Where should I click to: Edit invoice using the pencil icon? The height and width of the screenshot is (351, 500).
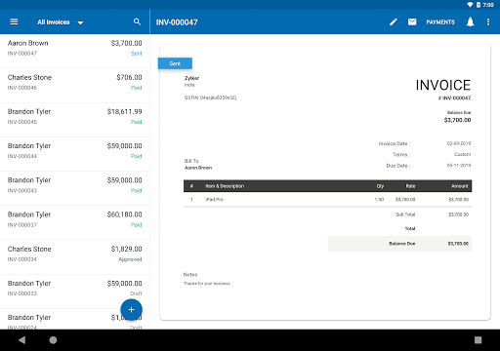point(394,21)
